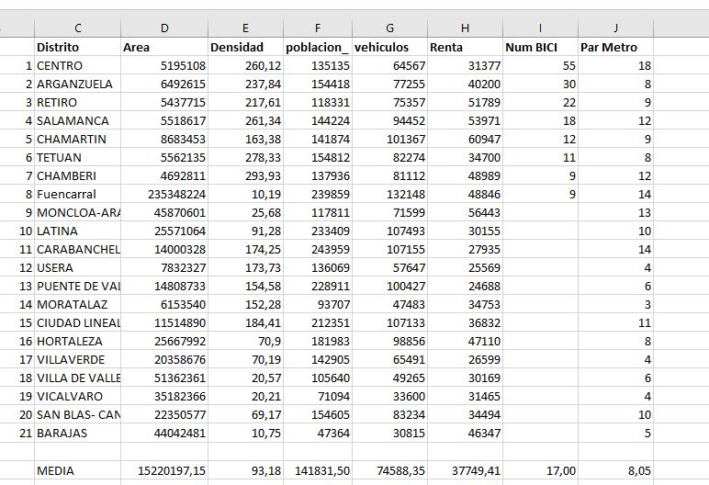Viewport: 709px width, 485px height.
Task: Select column D header
Action: tap(164, 28)
